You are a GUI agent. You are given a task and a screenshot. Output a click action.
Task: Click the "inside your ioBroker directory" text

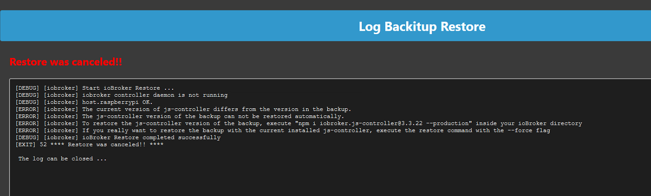click(527, 123)
